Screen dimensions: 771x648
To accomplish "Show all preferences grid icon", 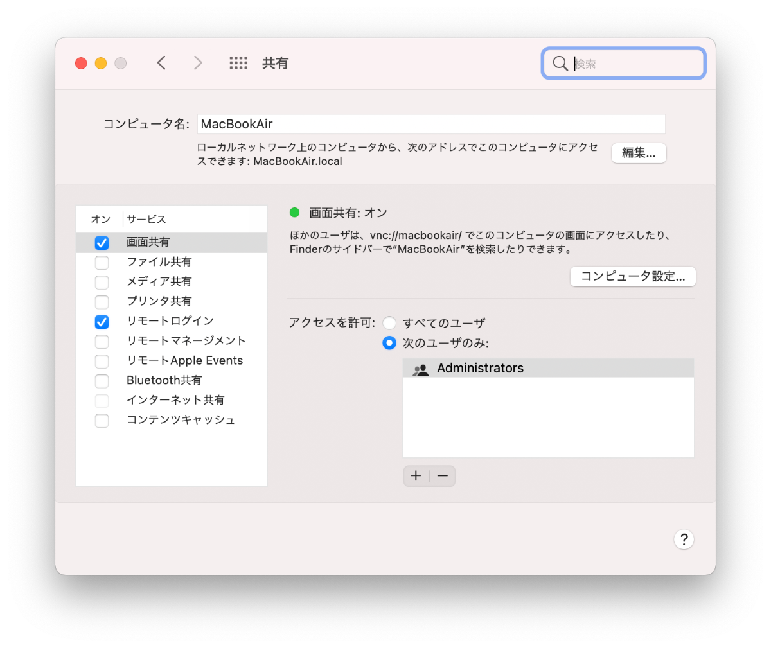I will point(238,63).
